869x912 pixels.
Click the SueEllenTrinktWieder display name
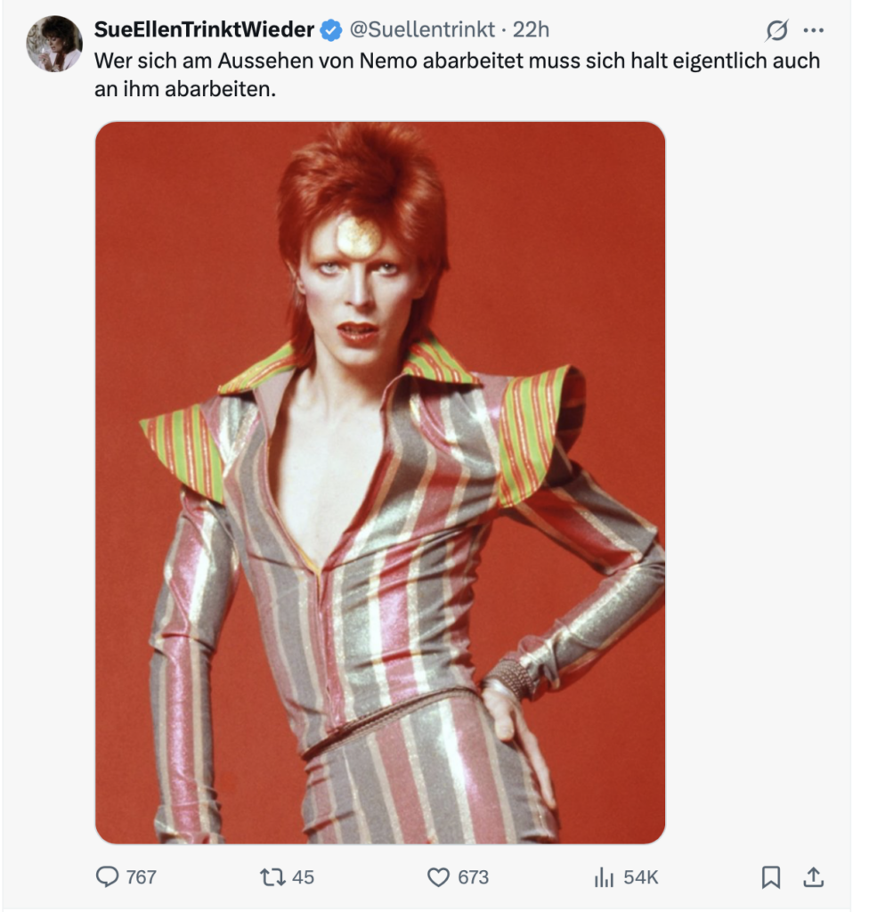click(204, 29)
